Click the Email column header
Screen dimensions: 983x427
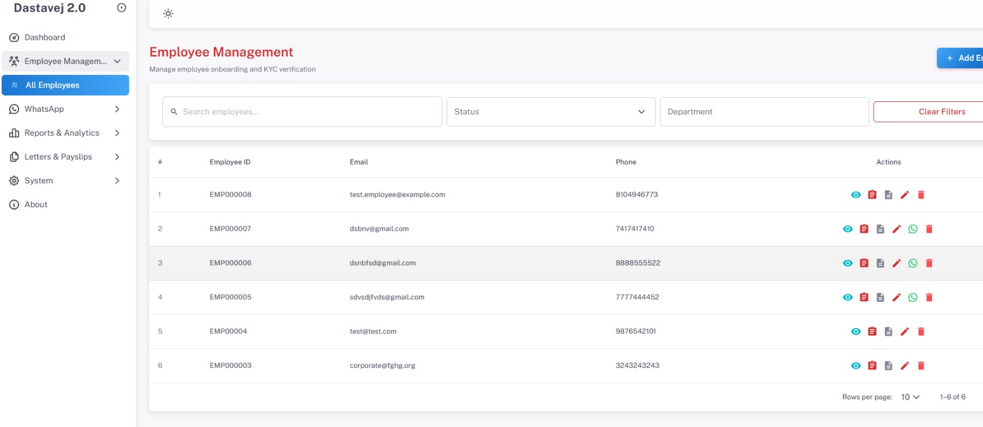coord(359,162)
